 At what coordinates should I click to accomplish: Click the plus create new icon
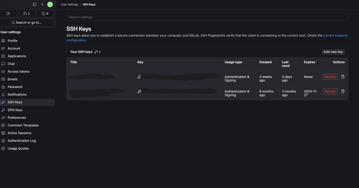click(x=42, y=5)
